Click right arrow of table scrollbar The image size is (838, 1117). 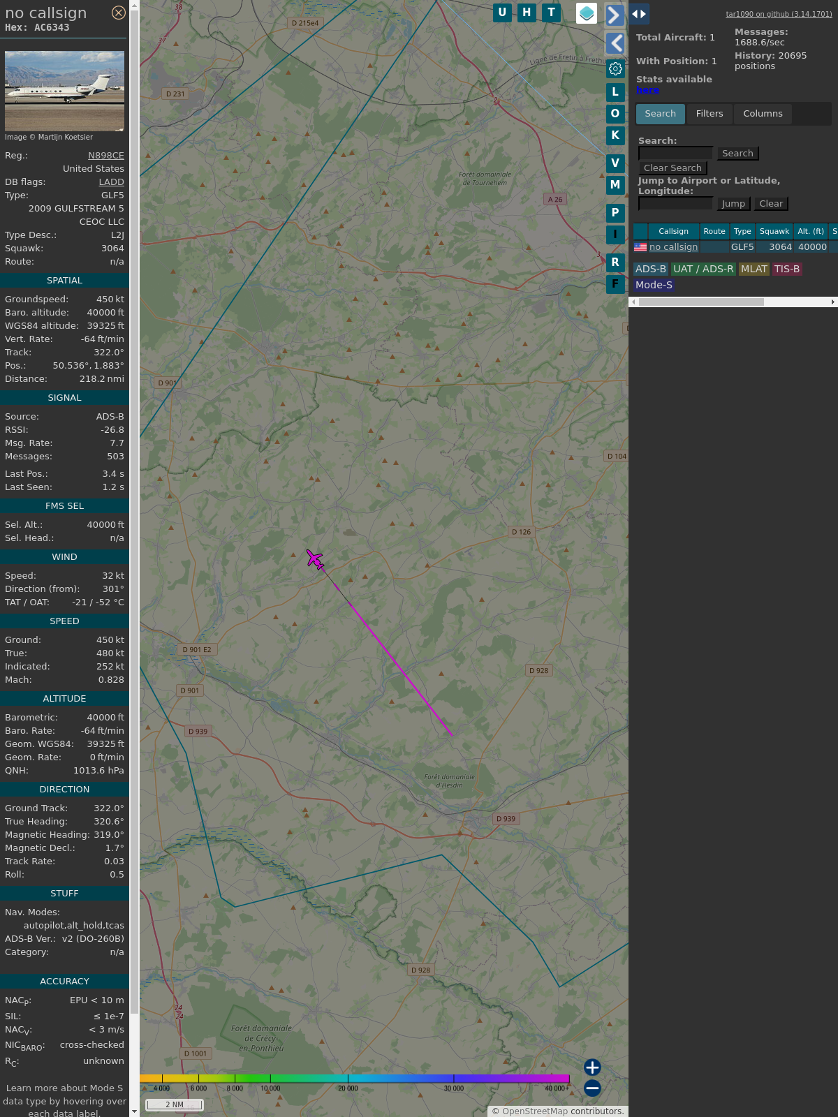point(832,302)
